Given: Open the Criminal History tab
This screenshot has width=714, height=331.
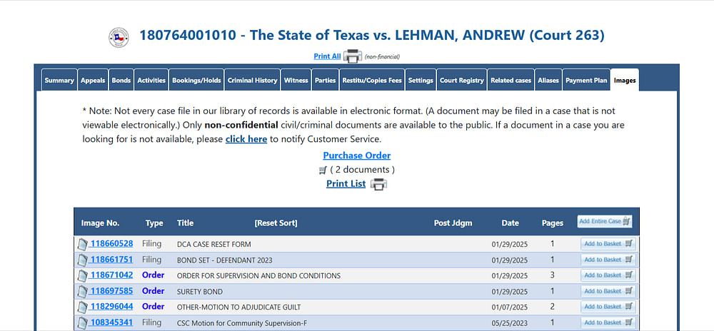Looking at the screenshot, I should coord(252,80).
